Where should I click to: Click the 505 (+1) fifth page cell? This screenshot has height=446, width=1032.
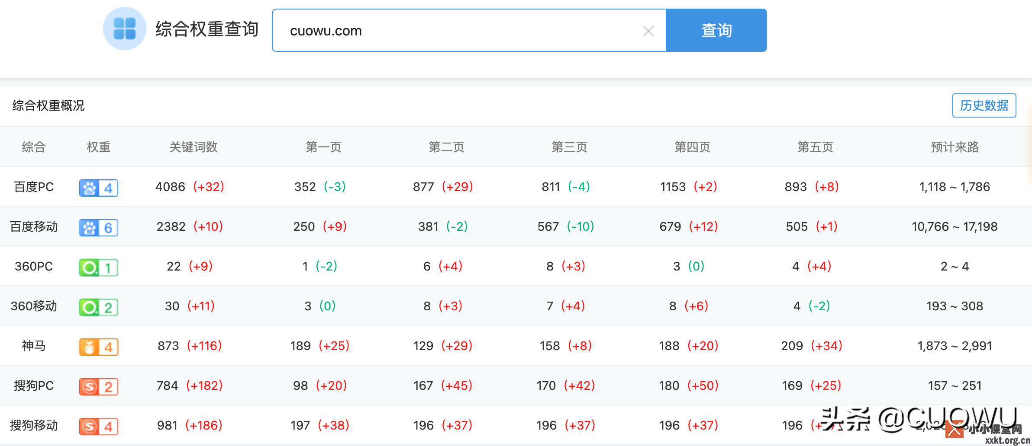pos(812,226)
